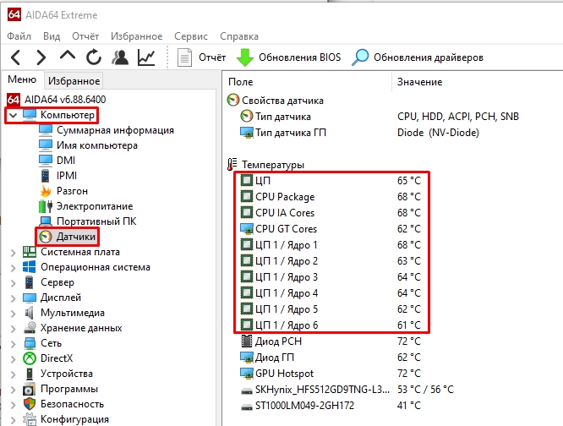Click the up-level arrow icon

click(68, 57)
